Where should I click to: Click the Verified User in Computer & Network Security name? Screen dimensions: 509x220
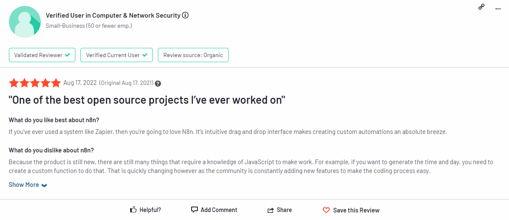click(x=113, y=16)
